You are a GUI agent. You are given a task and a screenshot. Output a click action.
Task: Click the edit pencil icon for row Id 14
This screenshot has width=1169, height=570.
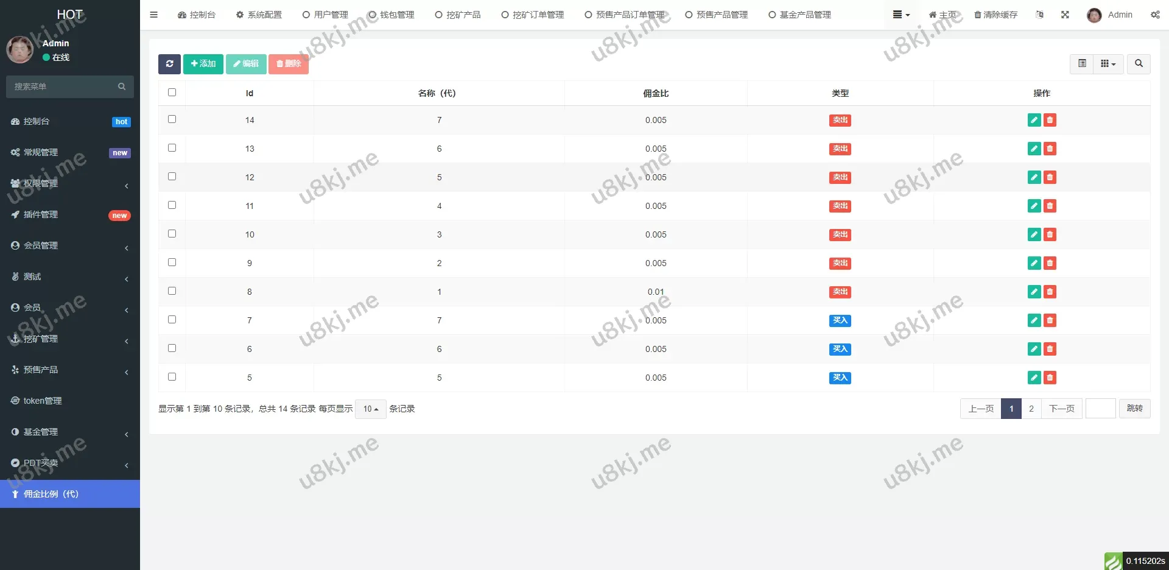coord(1033,120)
